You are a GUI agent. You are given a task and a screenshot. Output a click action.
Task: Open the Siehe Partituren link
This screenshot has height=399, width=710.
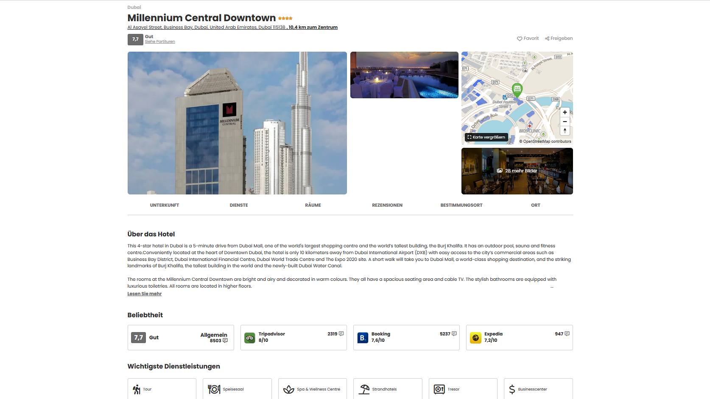click(x=160, y=42)
